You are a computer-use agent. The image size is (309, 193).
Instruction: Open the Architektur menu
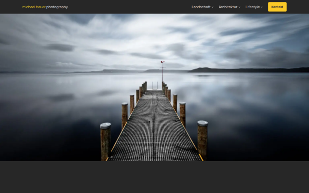pos(228,7)
